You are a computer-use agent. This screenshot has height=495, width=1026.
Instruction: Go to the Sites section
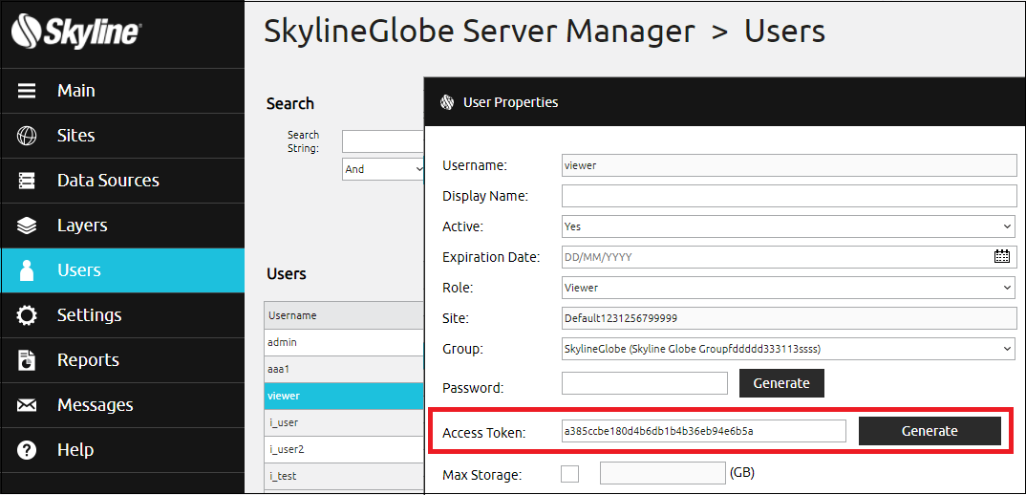(x=122, y=136)
